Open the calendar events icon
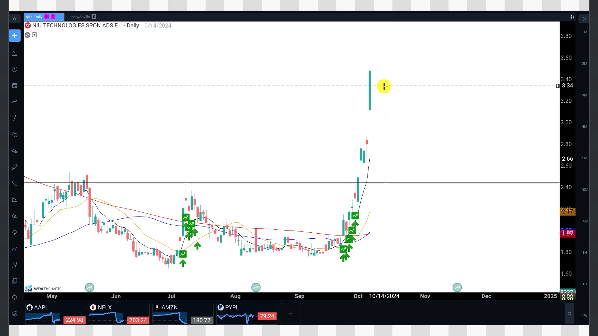 coord(15,86)
